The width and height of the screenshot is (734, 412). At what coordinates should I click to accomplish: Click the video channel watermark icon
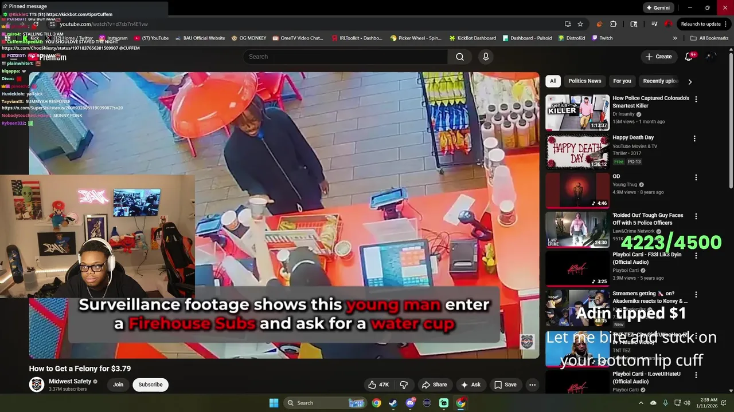tap(527, 342)
